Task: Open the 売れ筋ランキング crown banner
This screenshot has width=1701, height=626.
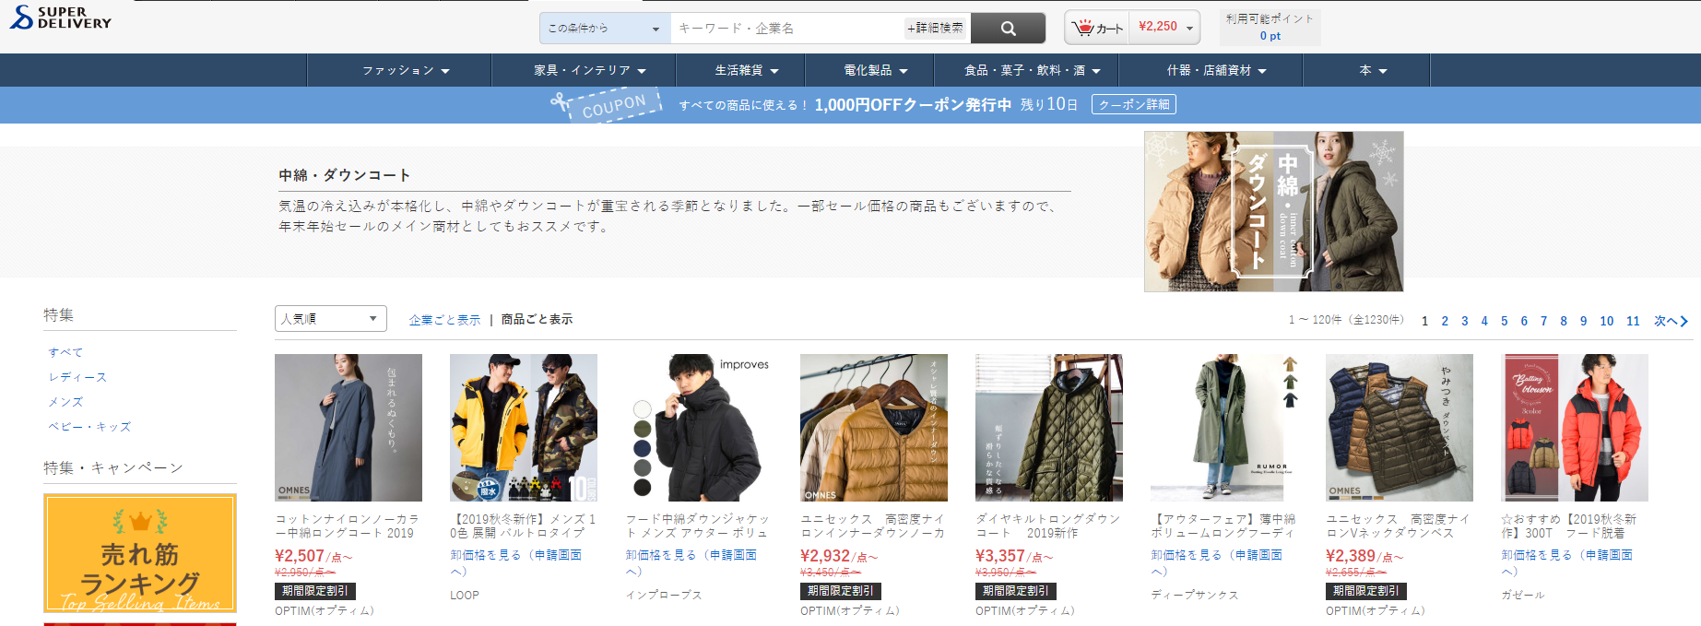Action: 140,553
